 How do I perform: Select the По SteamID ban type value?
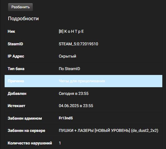point(69,69)
